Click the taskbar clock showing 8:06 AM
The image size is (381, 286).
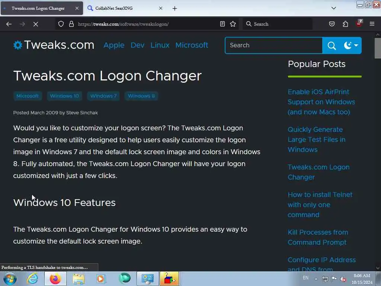(x=362, y=279)
